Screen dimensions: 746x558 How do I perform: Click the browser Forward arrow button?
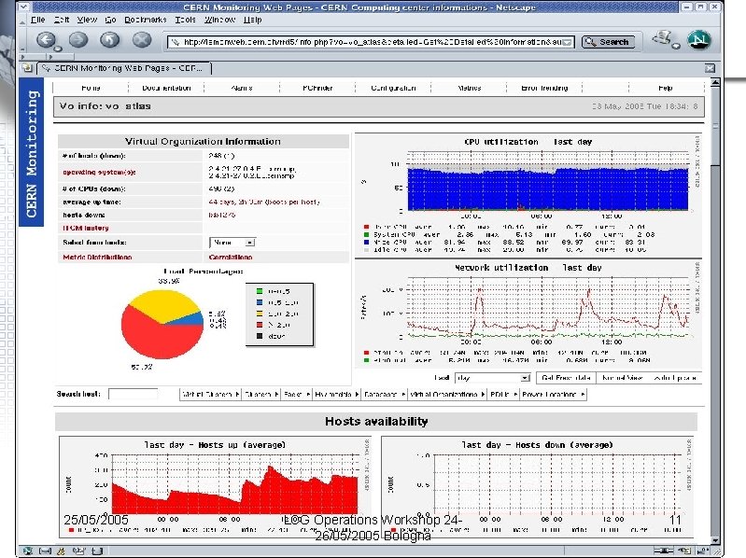(x=78, y=40)
